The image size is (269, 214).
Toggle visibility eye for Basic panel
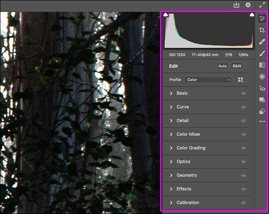243,93
